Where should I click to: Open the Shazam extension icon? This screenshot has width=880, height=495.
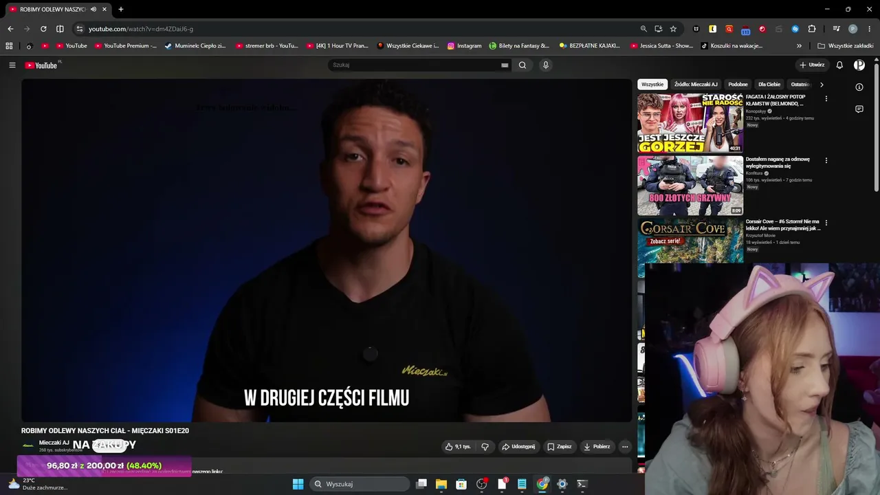795,29
